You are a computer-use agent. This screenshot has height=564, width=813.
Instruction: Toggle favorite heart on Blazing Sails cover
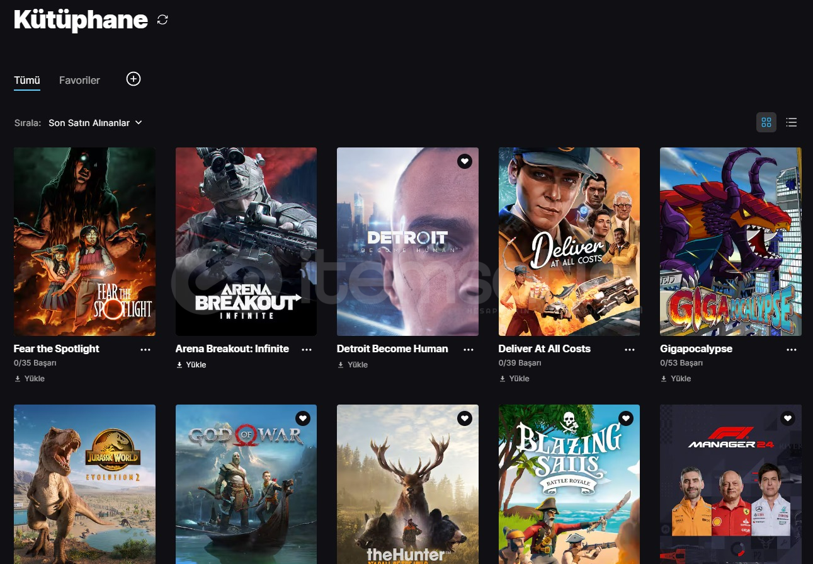pos(626,418)
